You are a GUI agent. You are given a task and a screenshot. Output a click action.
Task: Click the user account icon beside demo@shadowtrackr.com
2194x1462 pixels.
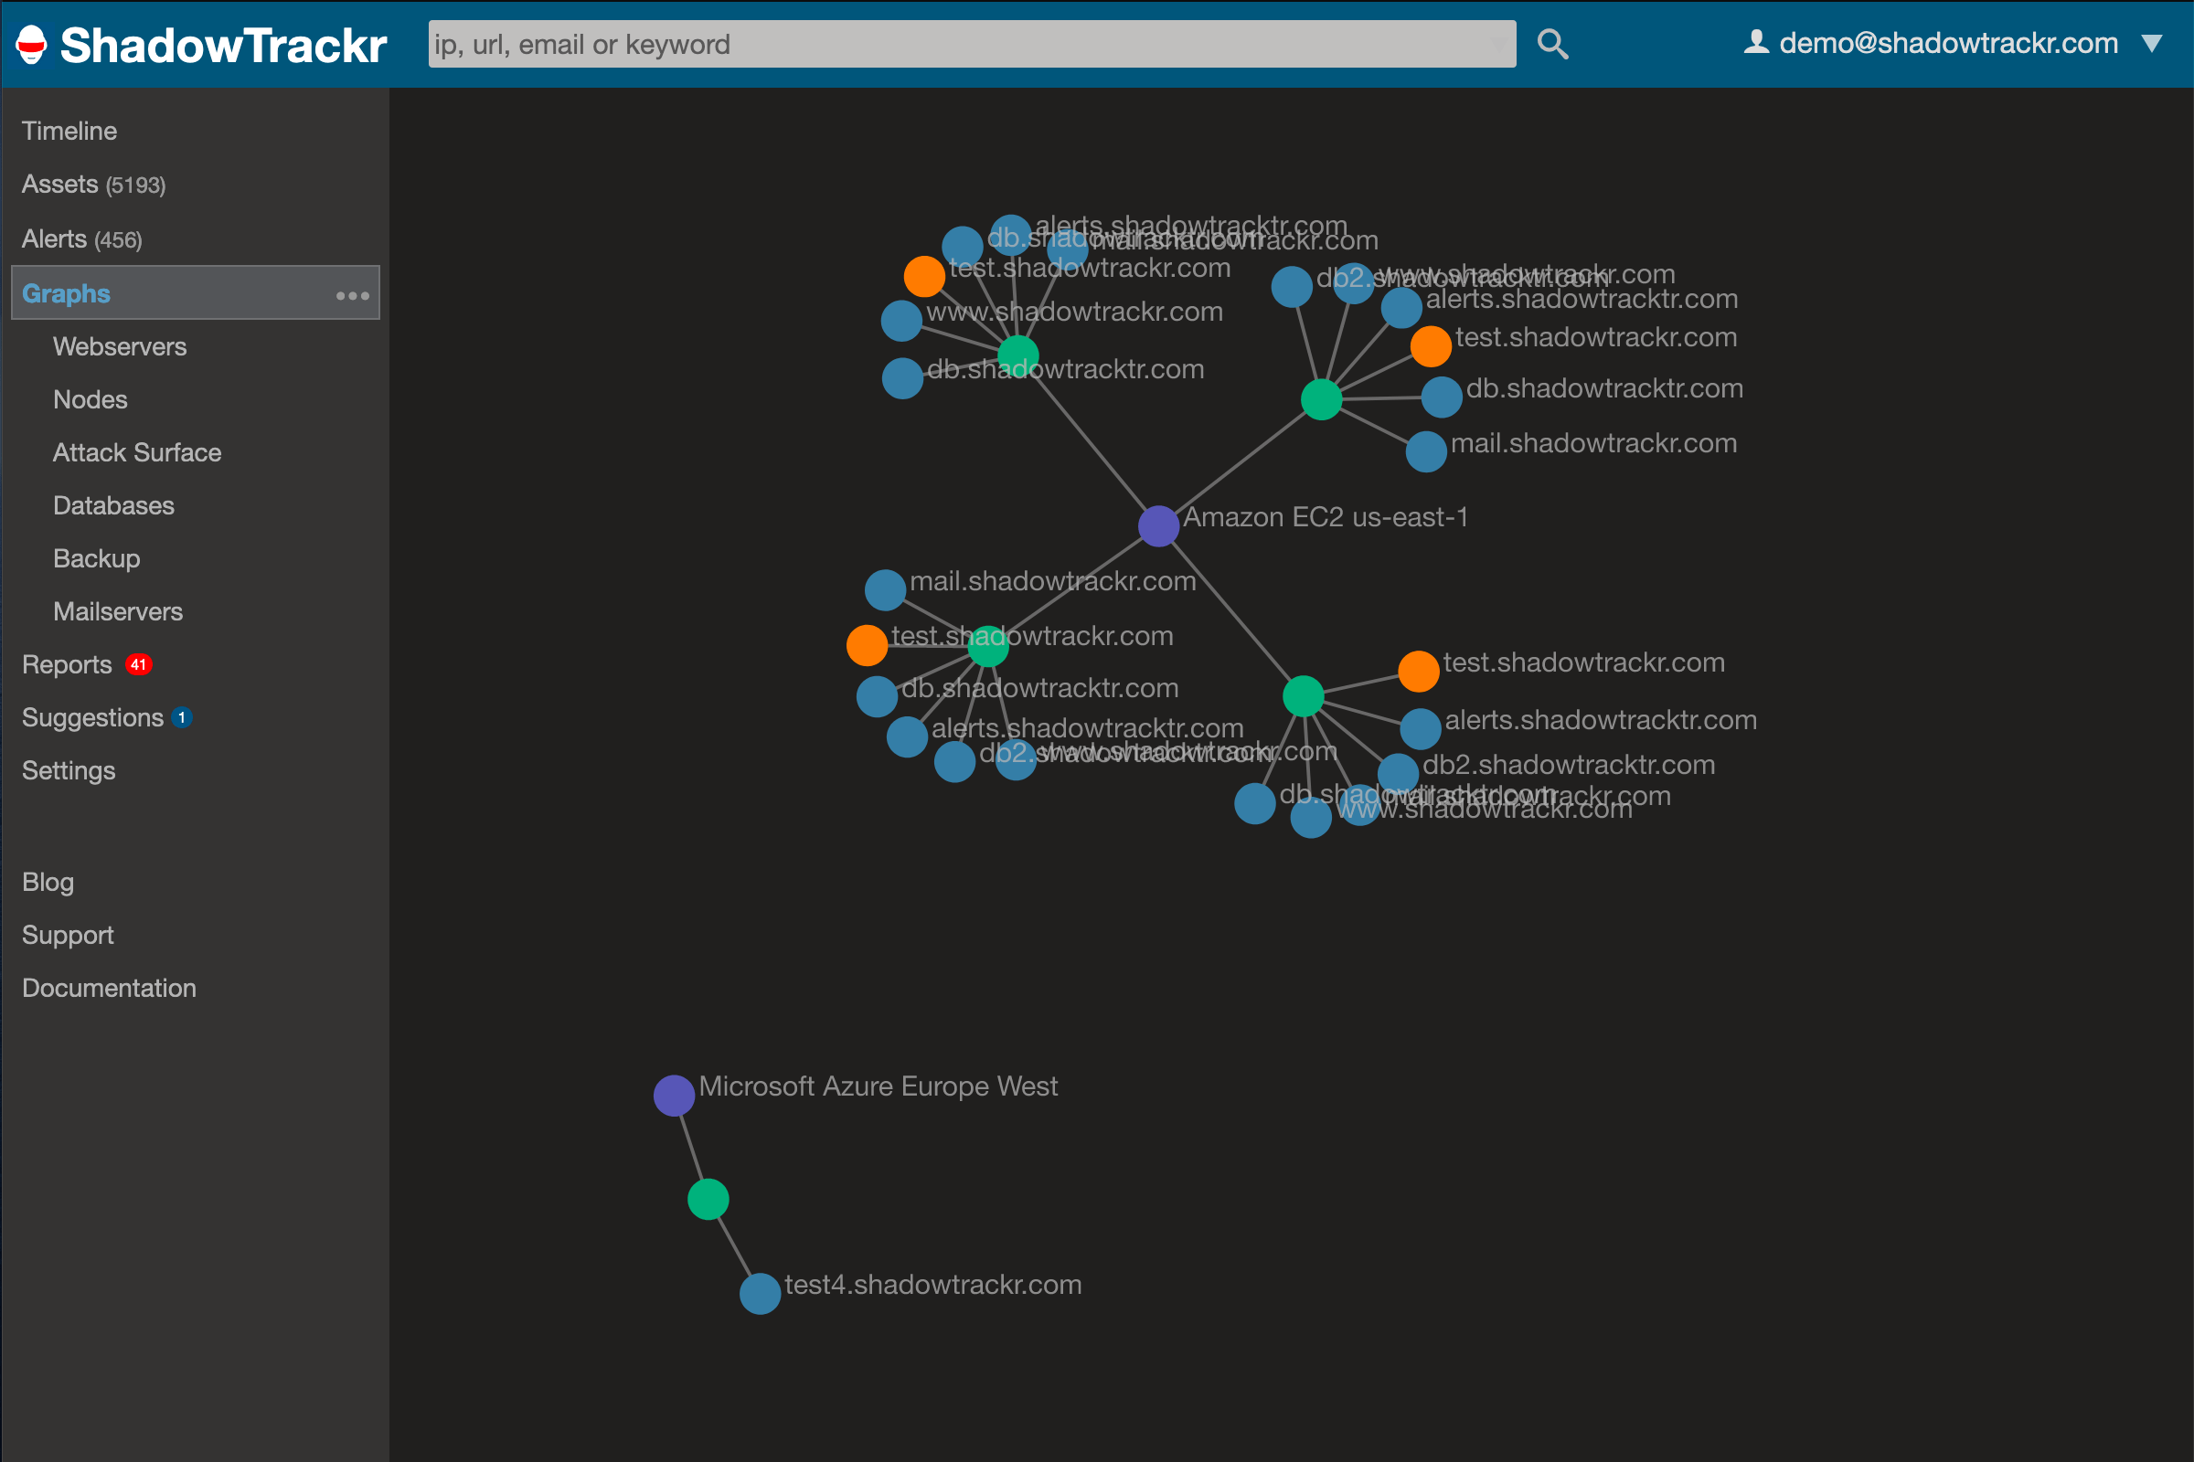click(x=1756, y=41)
